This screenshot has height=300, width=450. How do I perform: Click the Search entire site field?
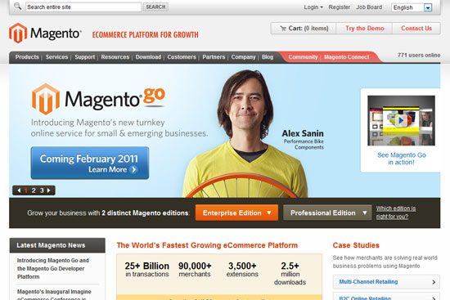pyautogui.click(x=83, y=7)
